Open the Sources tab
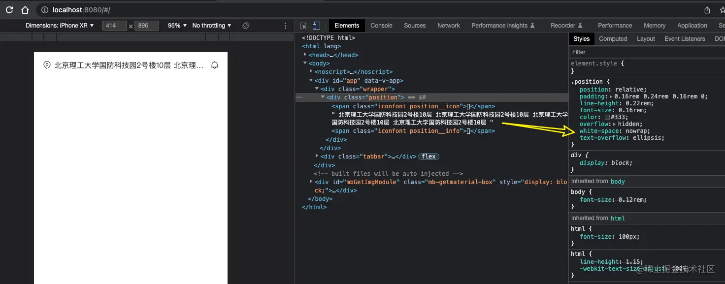The width and height of the screenshot is (725, 284). [415, 26]
